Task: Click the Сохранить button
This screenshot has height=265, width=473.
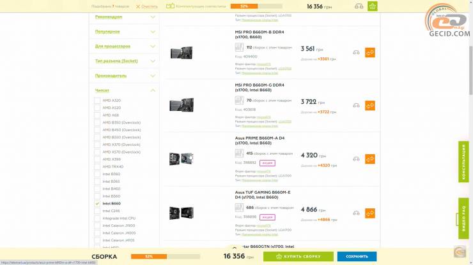Action: pyautogui.click(x=357, y=257)
